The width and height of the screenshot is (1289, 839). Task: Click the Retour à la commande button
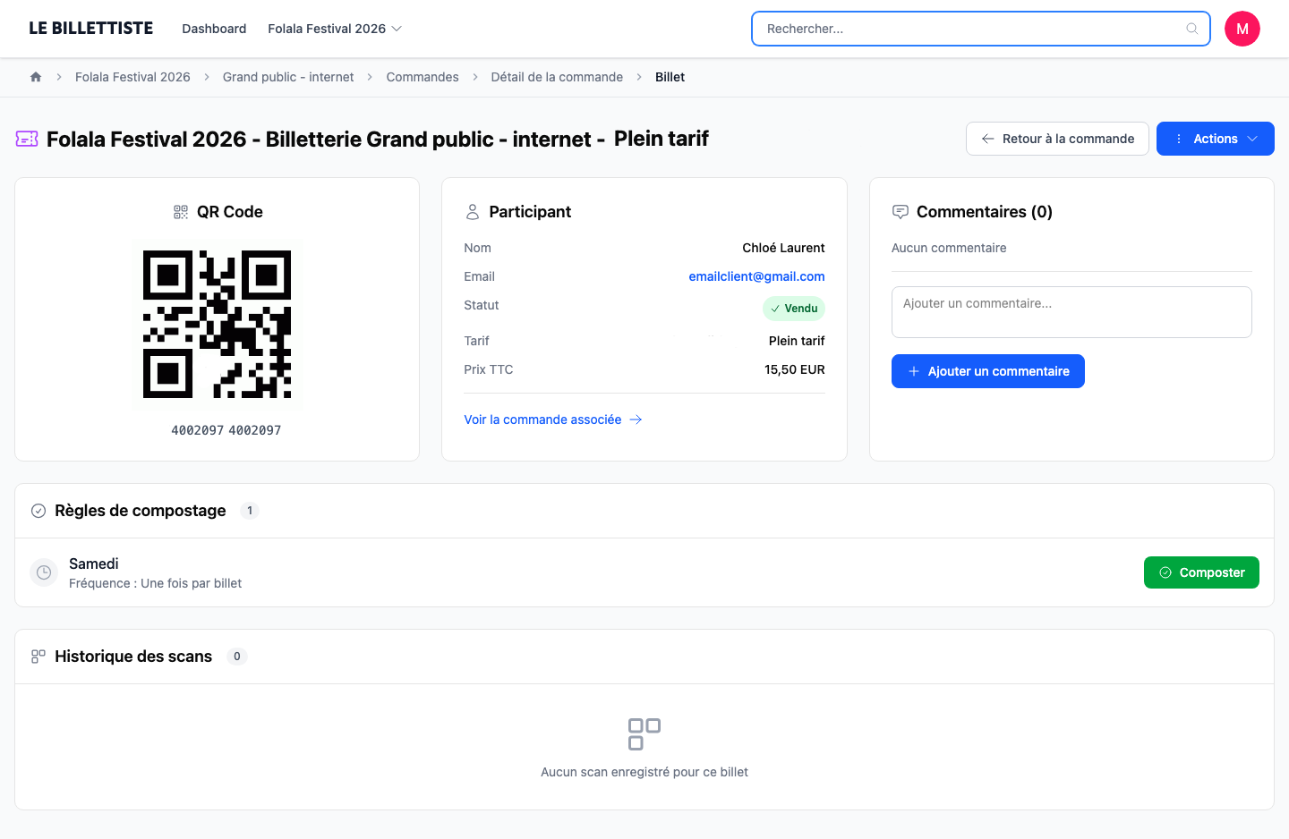tap(1057, 139)
